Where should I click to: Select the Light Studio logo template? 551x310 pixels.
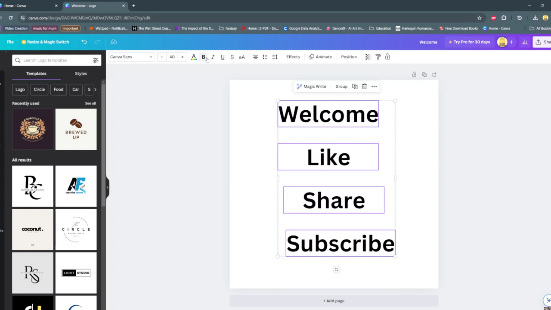click(76, 273)
